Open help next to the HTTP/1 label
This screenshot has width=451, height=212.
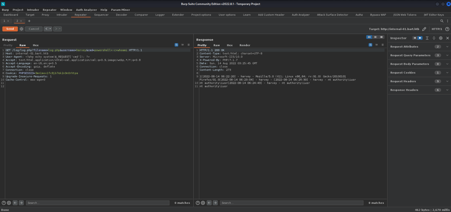447,29
